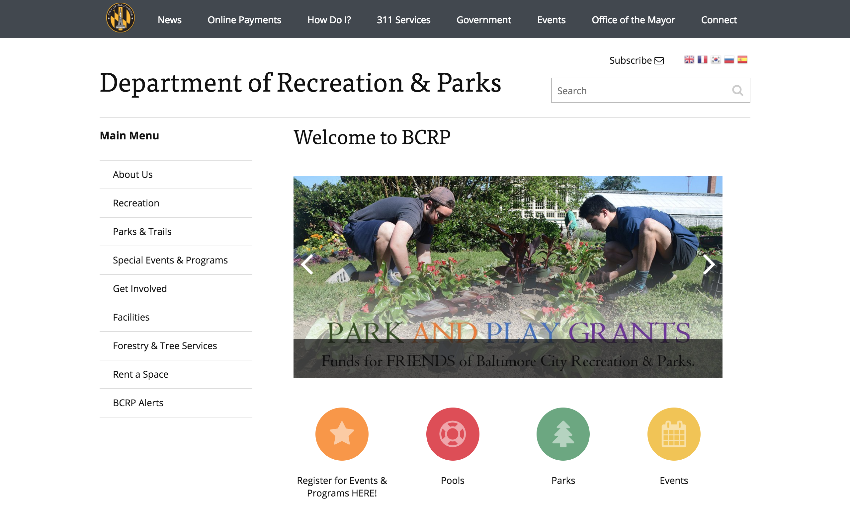Click the Subscribe envelope icon

[659, 61]
